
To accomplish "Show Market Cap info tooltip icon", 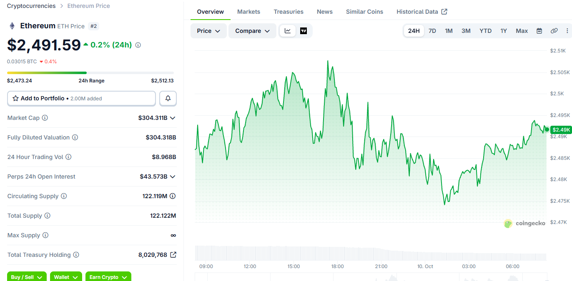I will point(45,118).
